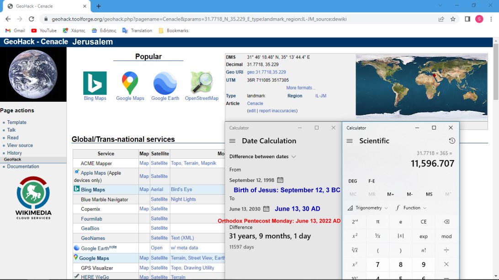Open new Chrome tab

(99, 6)
